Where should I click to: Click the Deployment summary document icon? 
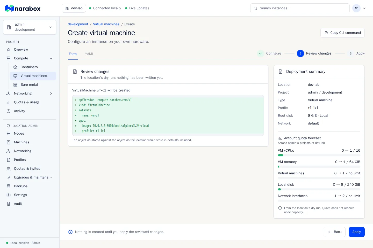[281, 72]
